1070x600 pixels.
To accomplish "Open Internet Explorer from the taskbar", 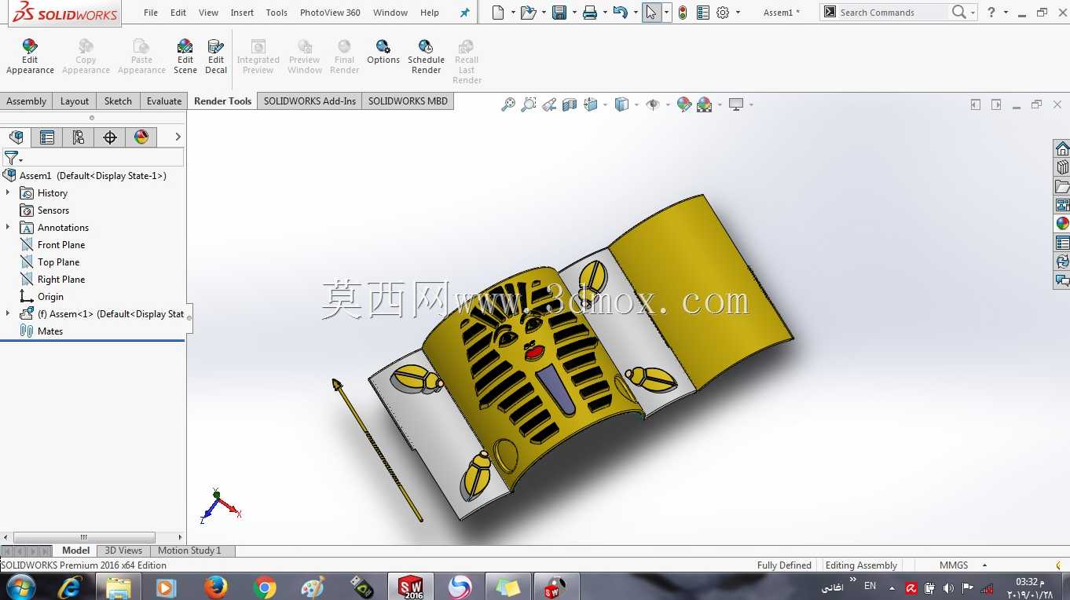I will coord(70,587).
